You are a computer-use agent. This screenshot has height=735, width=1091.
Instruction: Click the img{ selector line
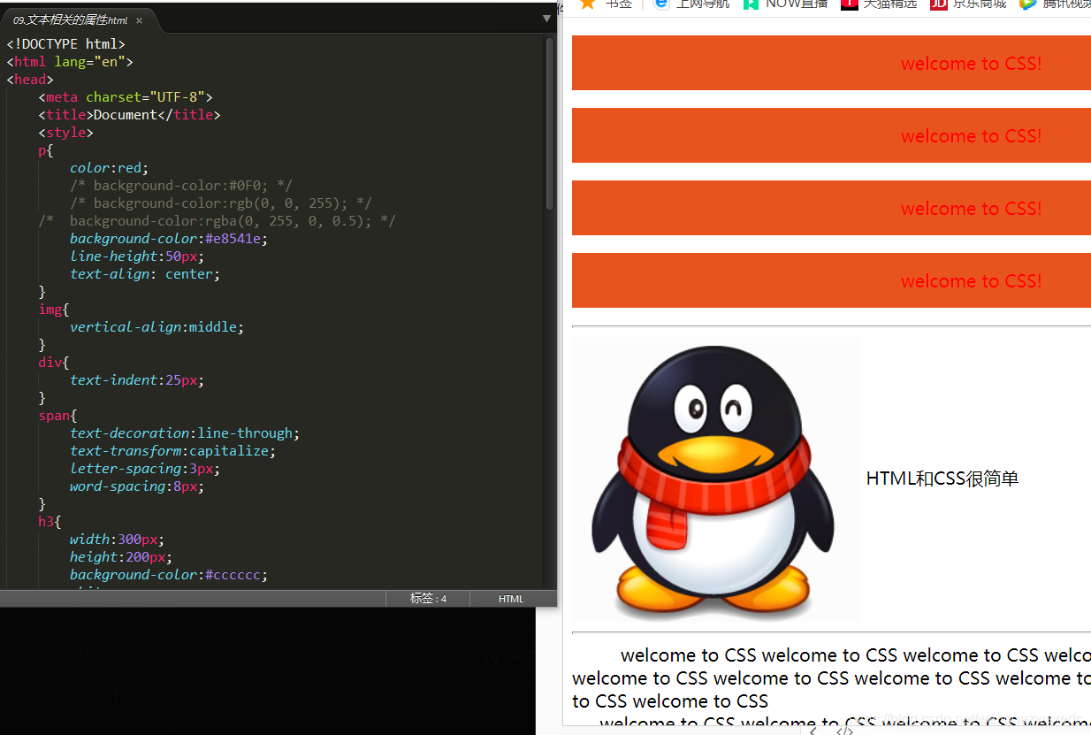54,310
